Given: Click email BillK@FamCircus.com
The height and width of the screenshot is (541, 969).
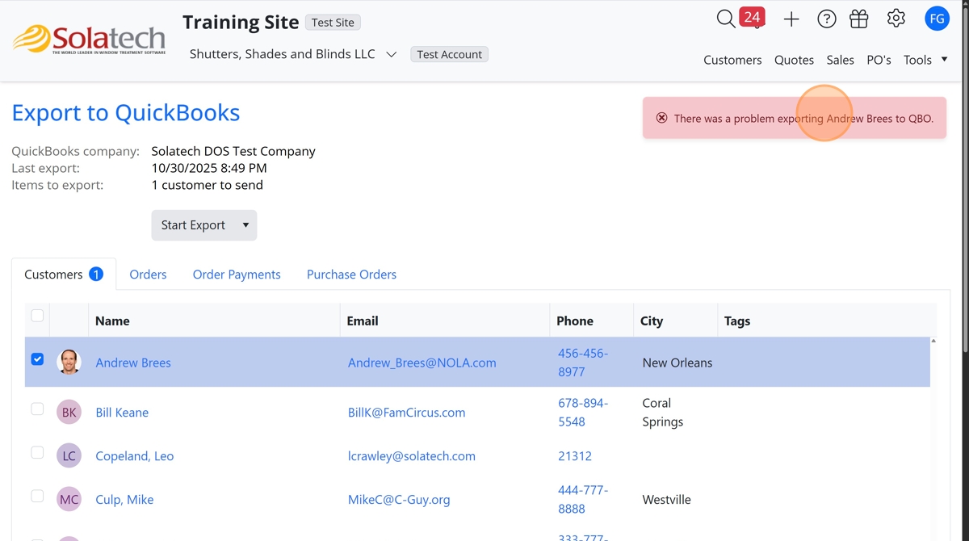Looking at the screenshot, I should [406, 413].
